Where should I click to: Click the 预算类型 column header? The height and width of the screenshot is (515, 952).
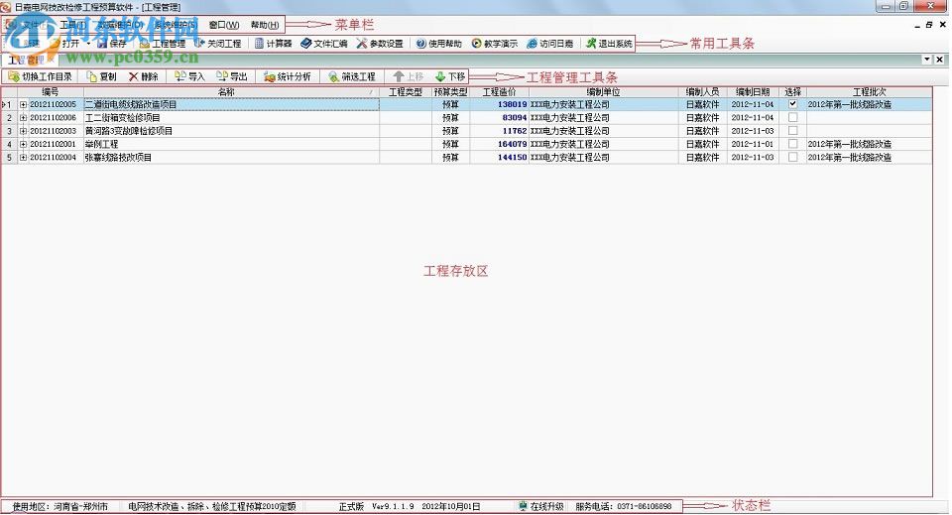pos(450,91)
